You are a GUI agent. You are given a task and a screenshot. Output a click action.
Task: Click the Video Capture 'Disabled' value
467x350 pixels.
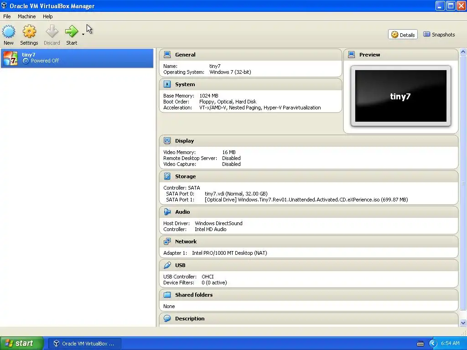click(231, 164)
